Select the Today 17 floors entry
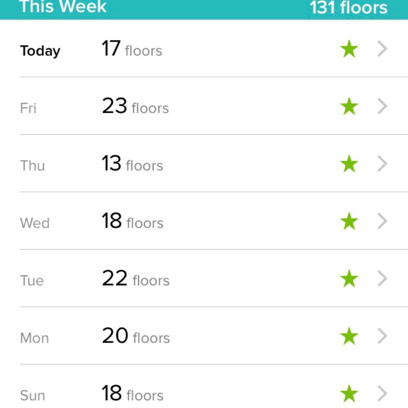This screenshot has width=408, height=408. coord(131,49)
